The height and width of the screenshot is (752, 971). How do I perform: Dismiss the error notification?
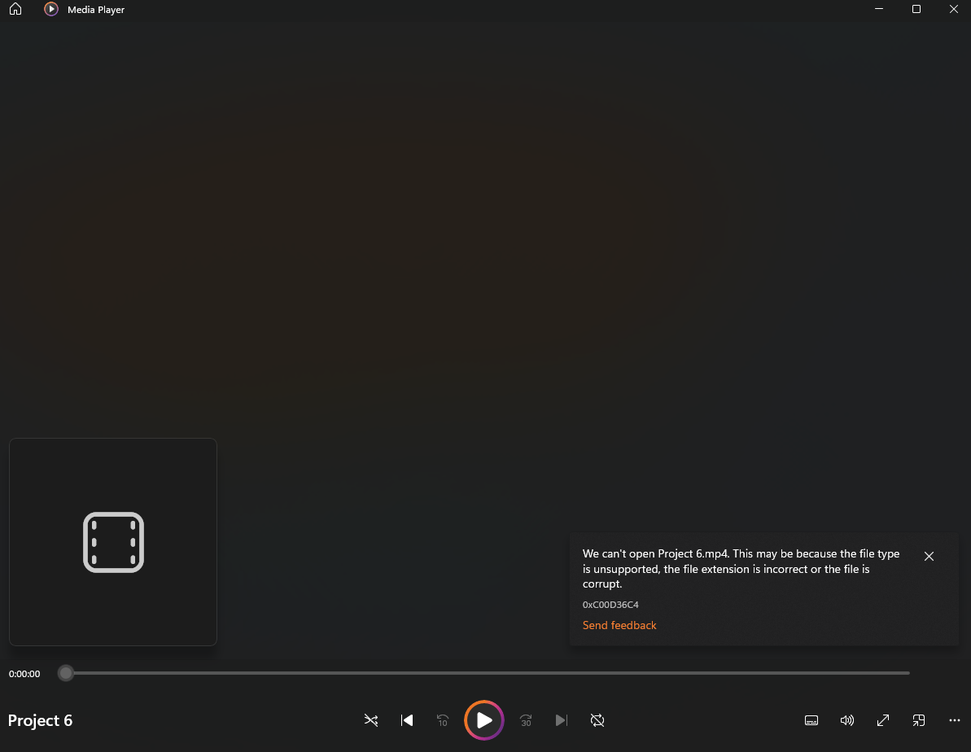point(929,556)
